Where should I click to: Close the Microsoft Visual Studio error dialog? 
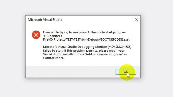pos(136,19)
